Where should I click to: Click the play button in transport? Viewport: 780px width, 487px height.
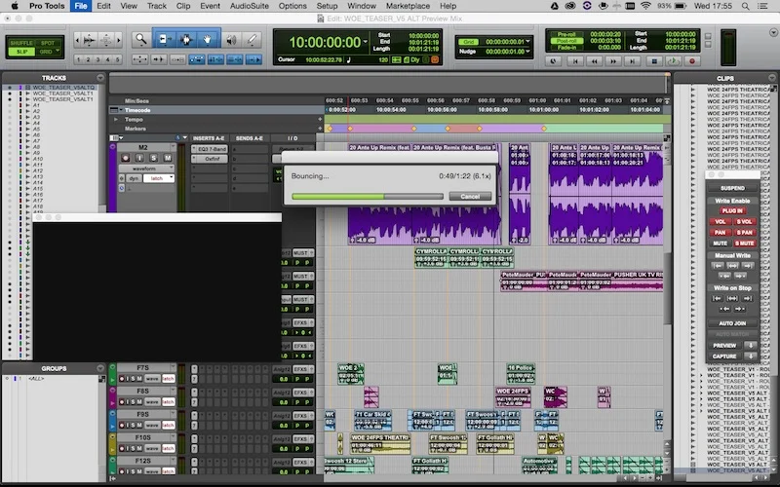[673, 61]
